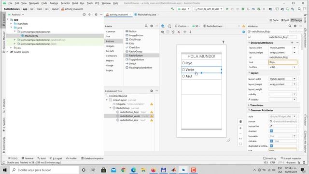Open Component Tree settings gear

click(152, 91)
